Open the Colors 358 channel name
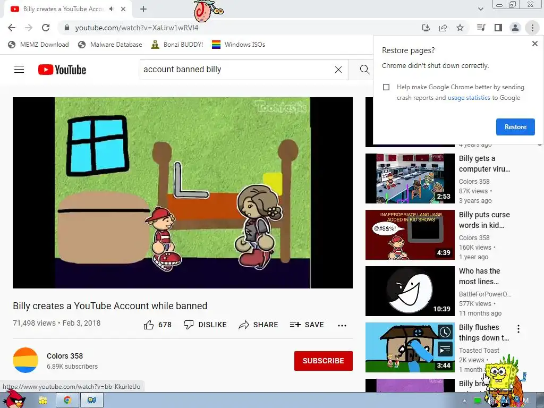 point(65,356)
